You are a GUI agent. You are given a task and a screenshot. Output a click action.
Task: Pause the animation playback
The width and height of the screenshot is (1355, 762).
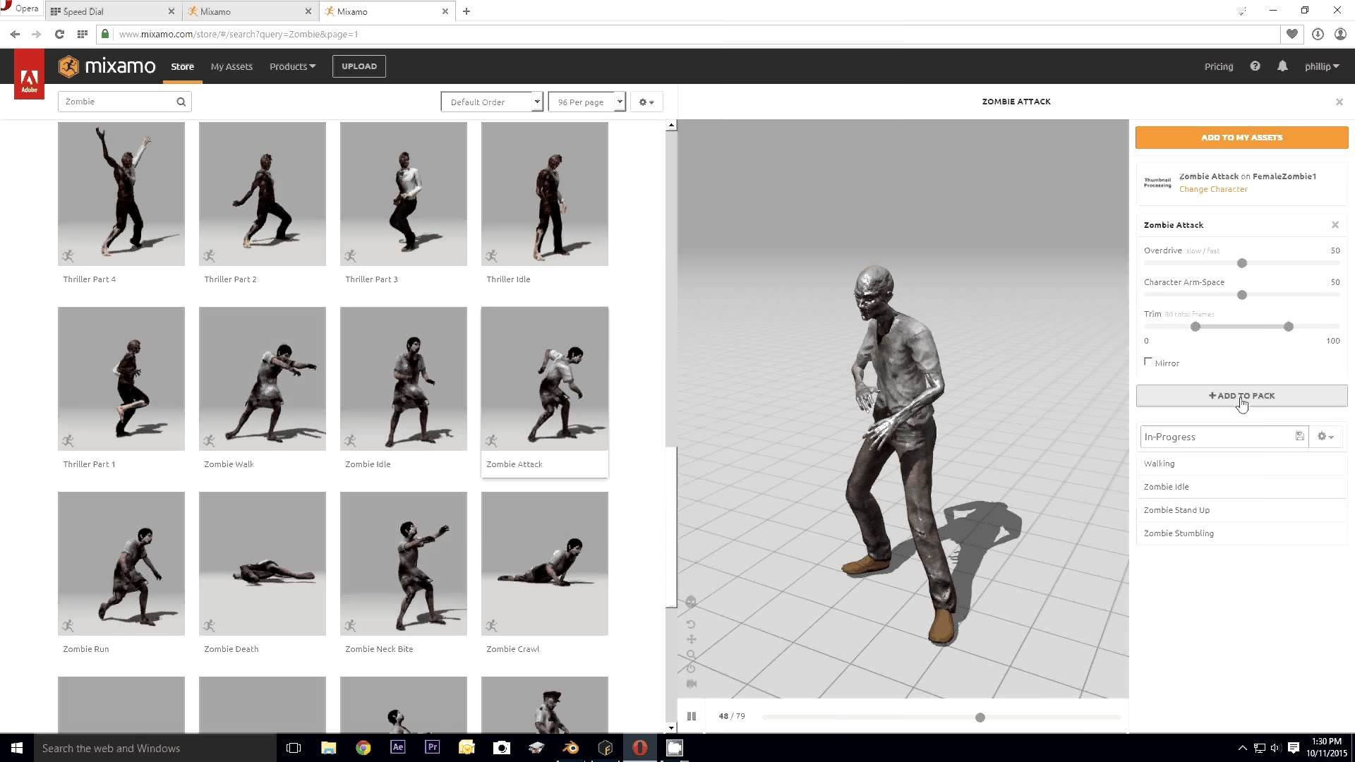(x=692, y=716)
